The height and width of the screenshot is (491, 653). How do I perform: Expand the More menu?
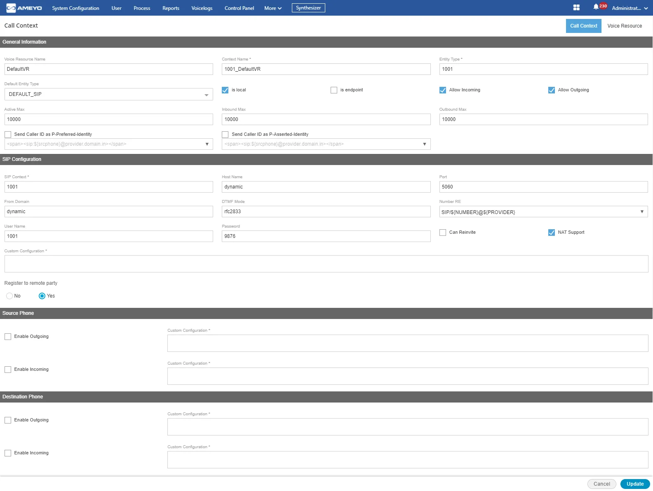click(x=273, y=8)
